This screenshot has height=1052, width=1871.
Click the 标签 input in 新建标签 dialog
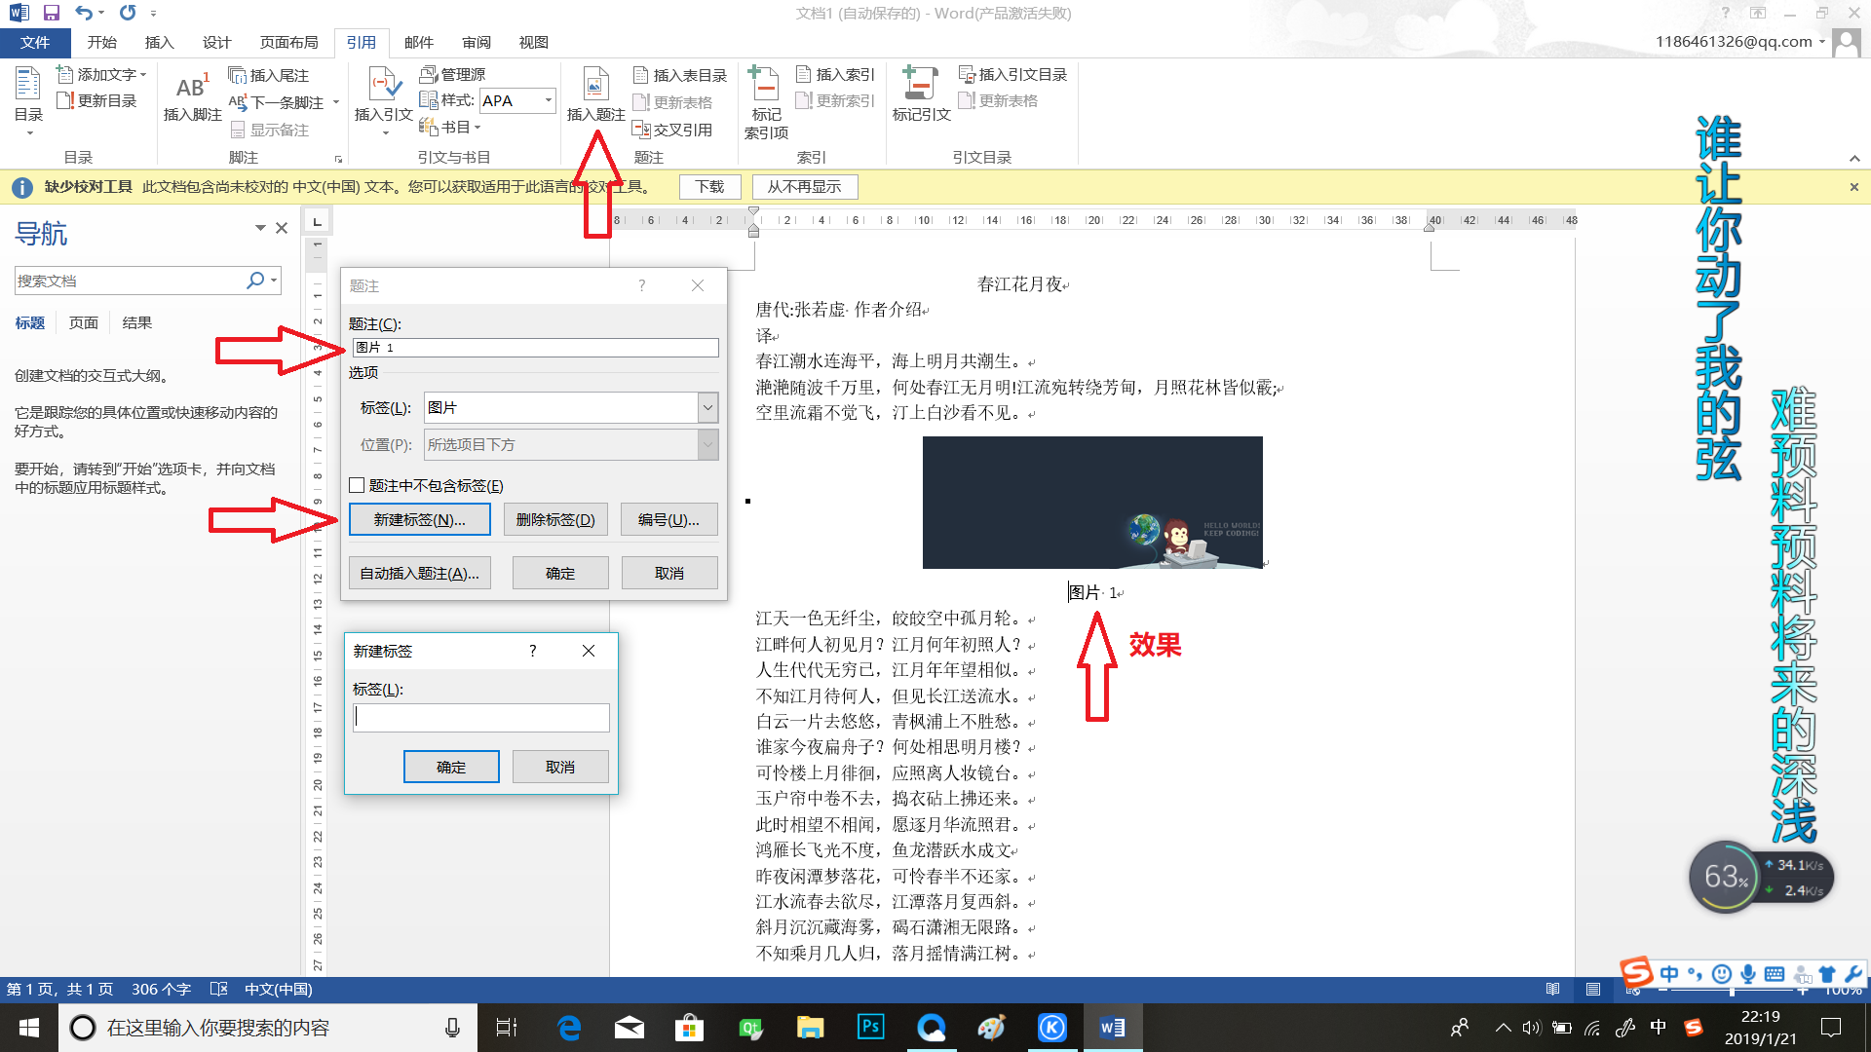[x=481, y=718]
